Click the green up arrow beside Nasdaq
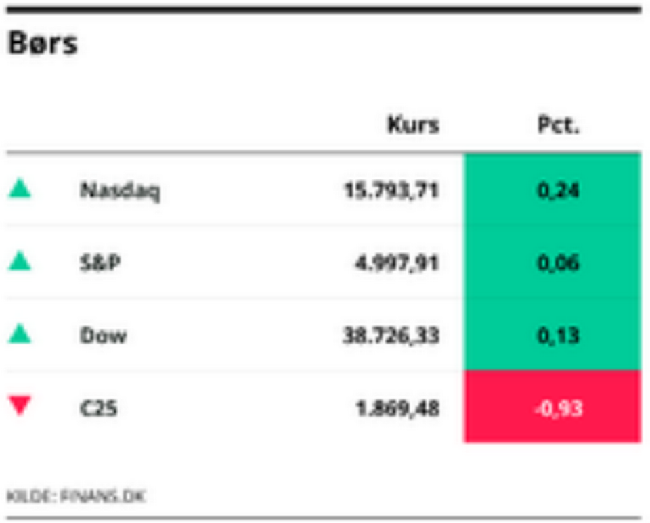 pyautogui.click(x=20, y=189)
